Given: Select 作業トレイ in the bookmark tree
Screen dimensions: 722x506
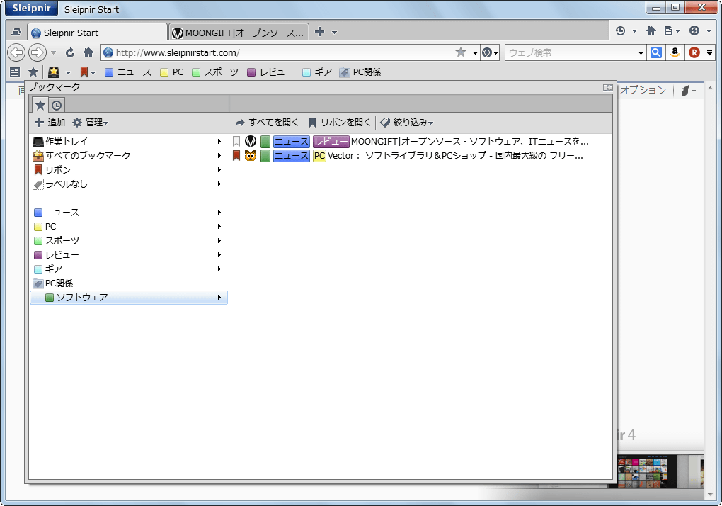Looking at the screenshot, I should point(128,142).
